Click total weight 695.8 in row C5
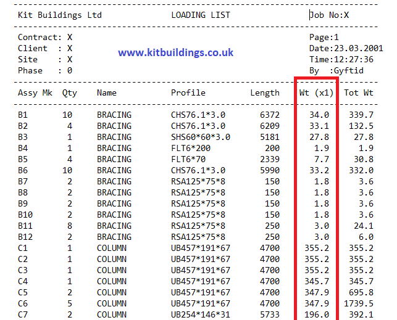 coord(361,292)
